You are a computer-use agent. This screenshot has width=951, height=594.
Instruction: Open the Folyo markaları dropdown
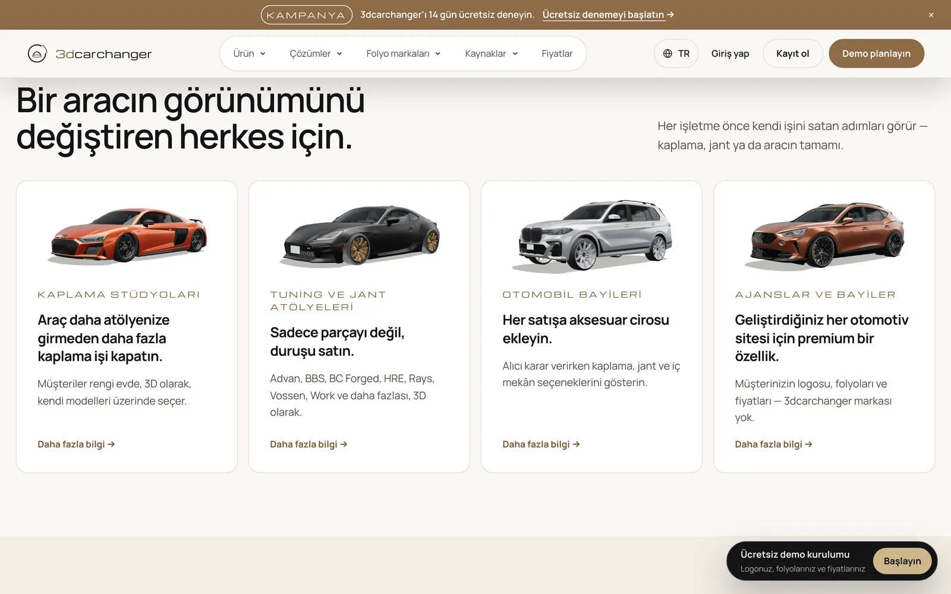click(x=403, y=53)
